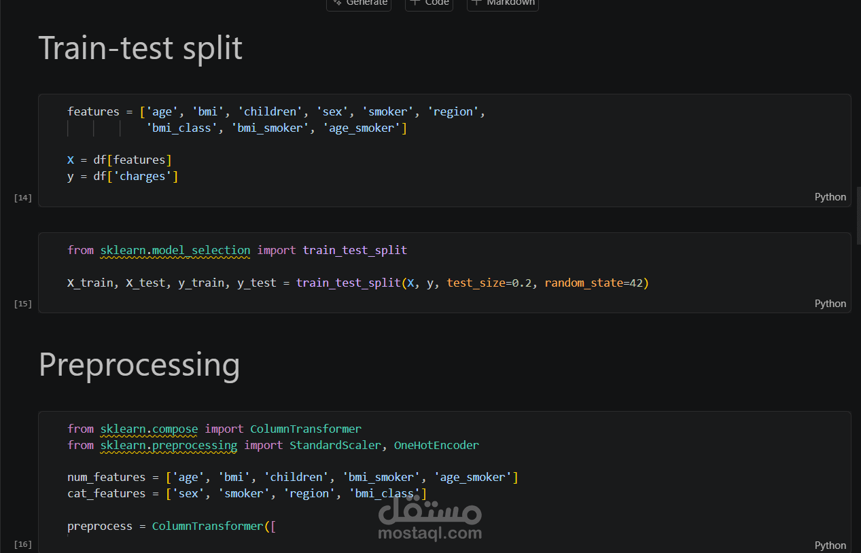Click the plus icon beside Code
The height and width of the screenshot is (553, 861).
point(415,3)
